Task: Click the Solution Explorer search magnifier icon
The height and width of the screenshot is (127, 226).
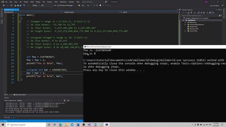Action: pos(220,16)
